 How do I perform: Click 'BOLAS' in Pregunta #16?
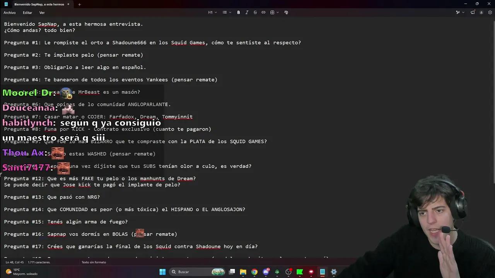[x=120, y=234]
